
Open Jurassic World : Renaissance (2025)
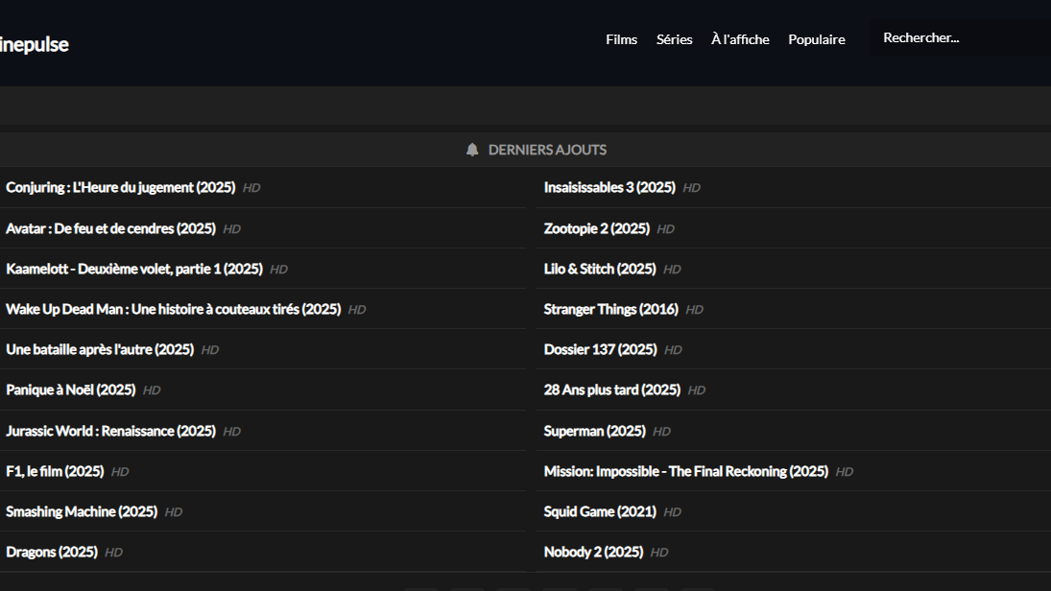coord(110,432)
